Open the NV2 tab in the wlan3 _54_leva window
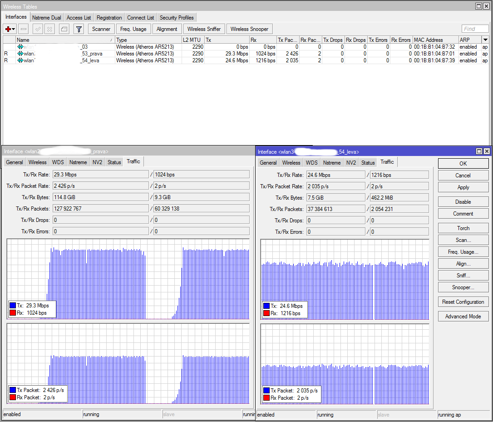Image resolution: width=493 pixels, height=422 pixels. [351, 162]
